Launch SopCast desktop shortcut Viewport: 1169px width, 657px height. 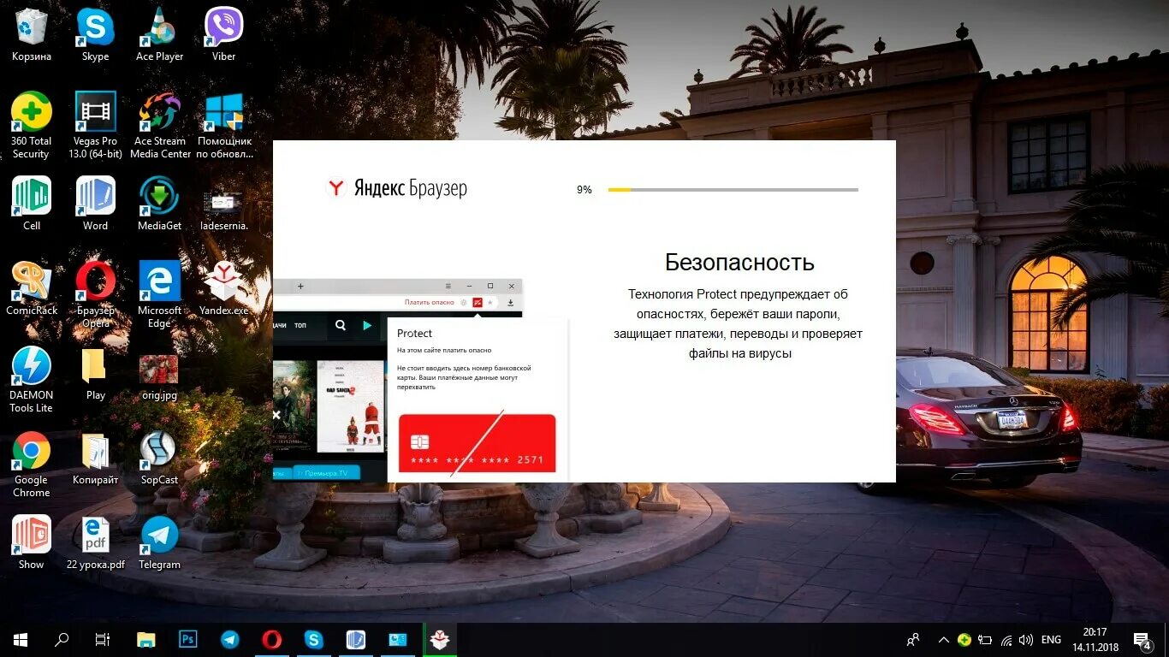pos(159,458)
